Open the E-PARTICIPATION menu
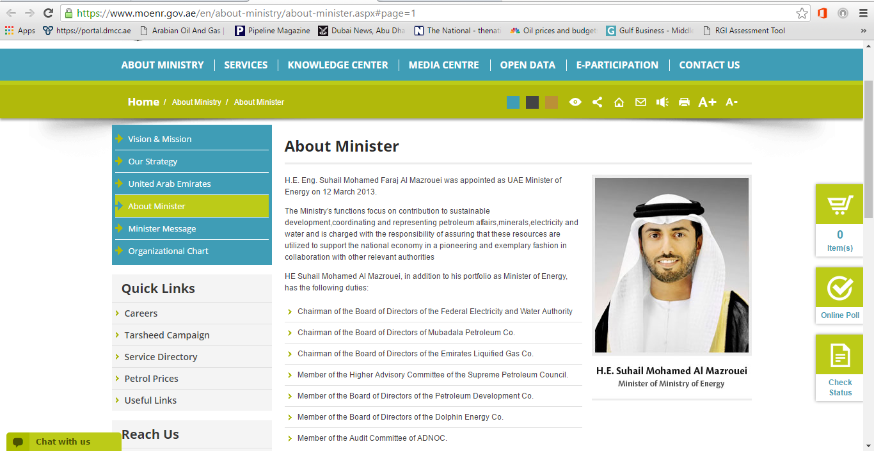 click(617, 65)
